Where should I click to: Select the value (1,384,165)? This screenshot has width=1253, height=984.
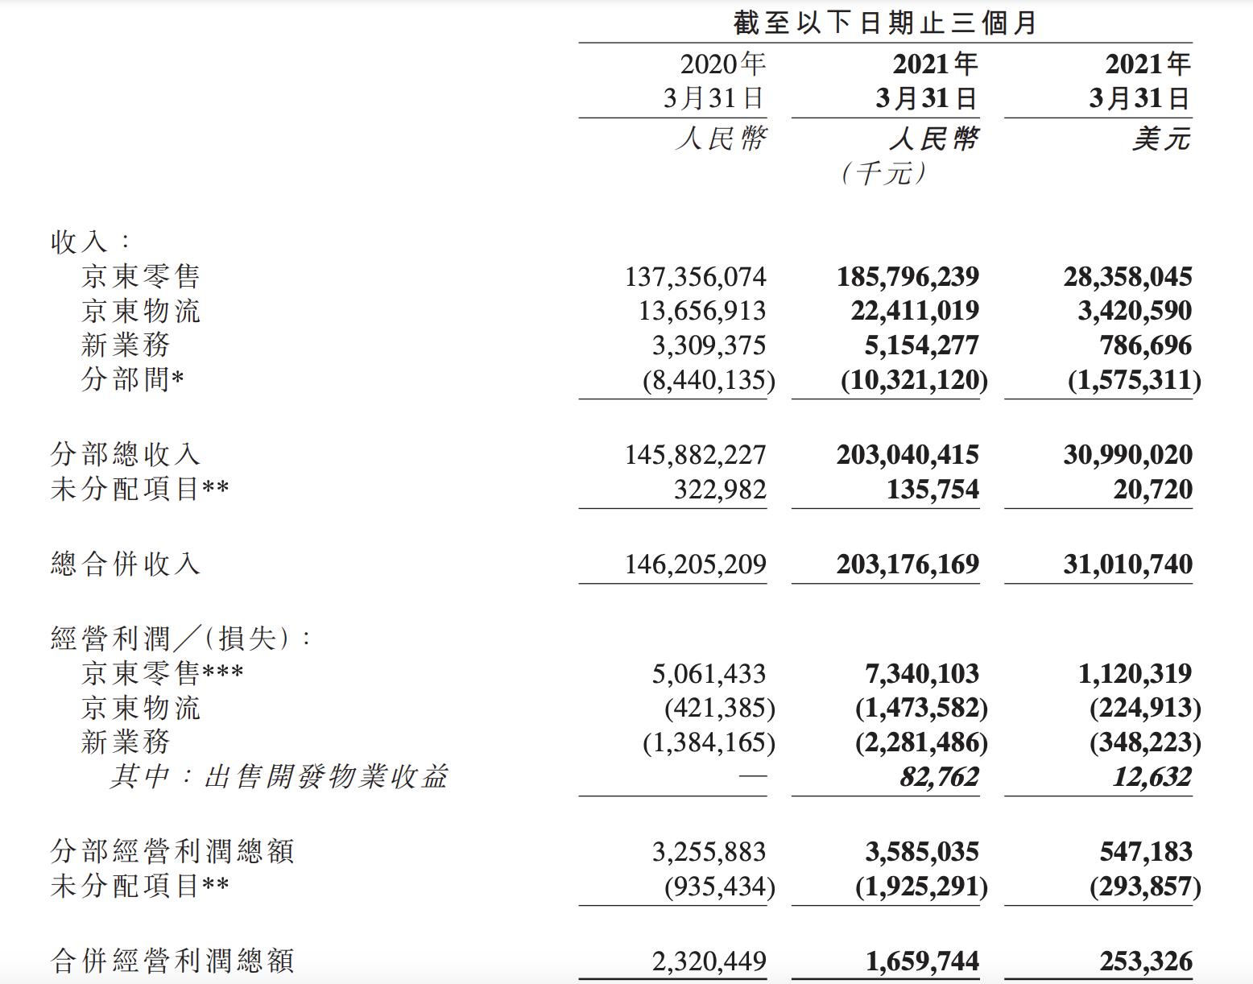click(709, 742)
